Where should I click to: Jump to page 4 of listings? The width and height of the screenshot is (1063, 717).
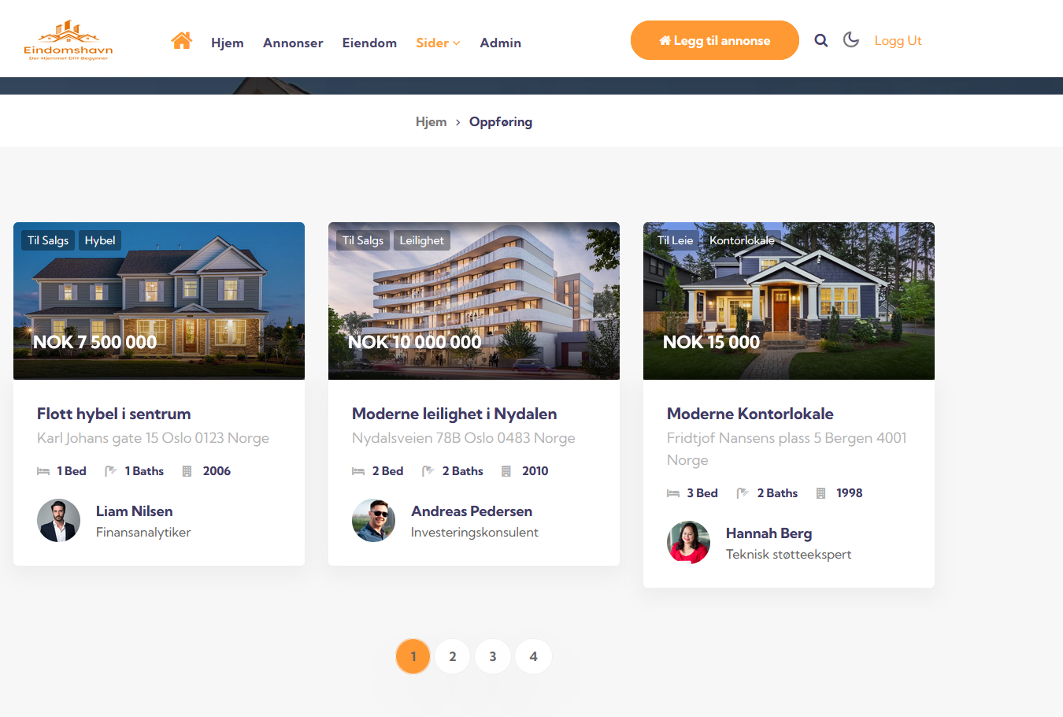(x=533, y=656)
